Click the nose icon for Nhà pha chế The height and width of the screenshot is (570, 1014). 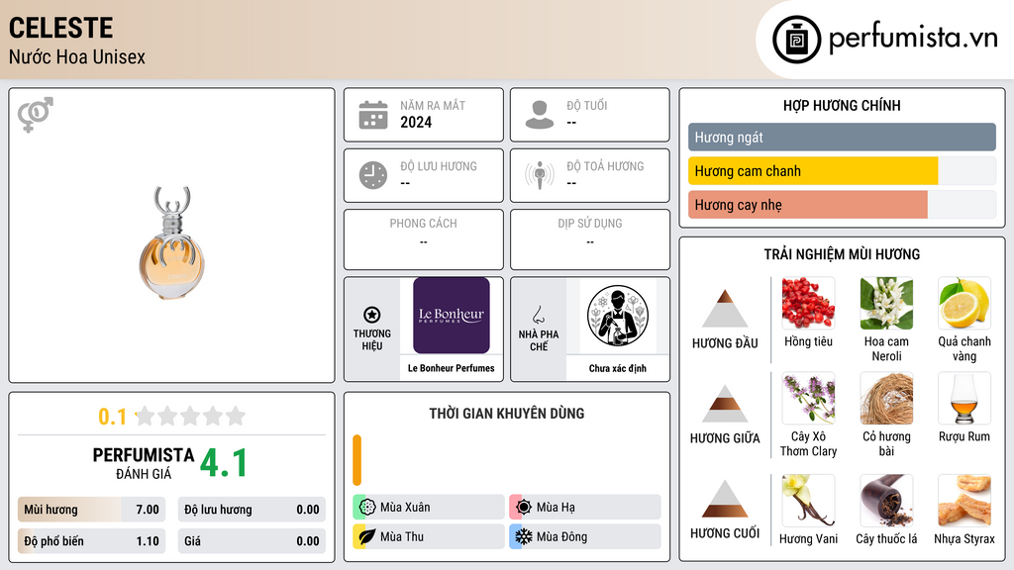538,315
